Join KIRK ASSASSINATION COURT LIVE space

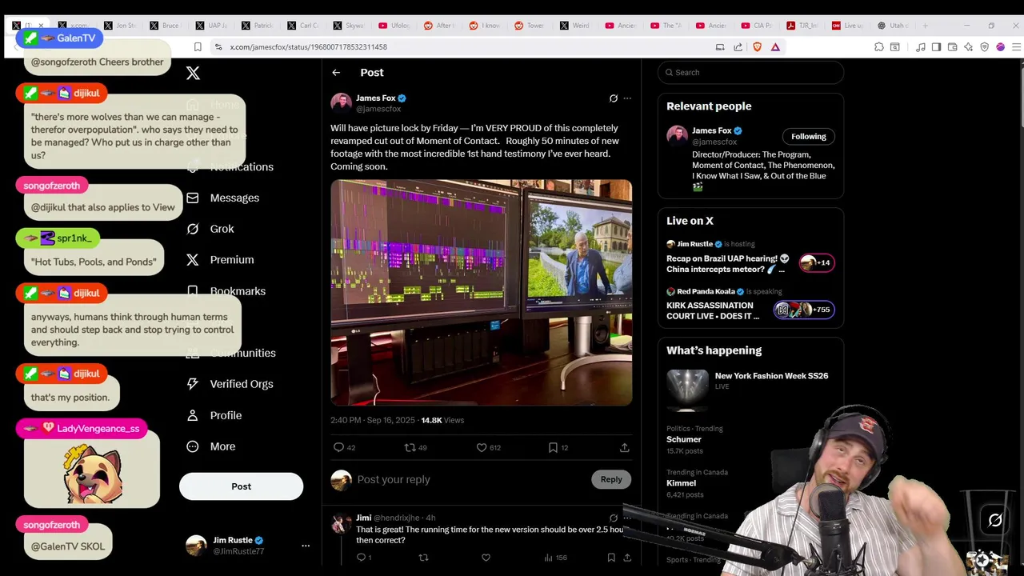point(750,305)
